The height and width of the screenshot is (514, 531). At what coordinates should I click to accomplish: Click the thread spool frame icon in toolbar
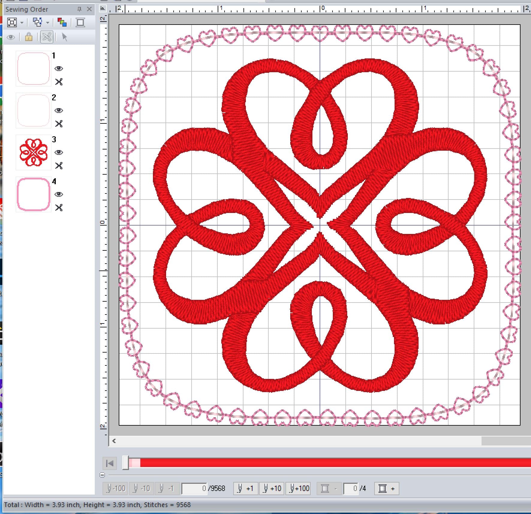(80, 22)
